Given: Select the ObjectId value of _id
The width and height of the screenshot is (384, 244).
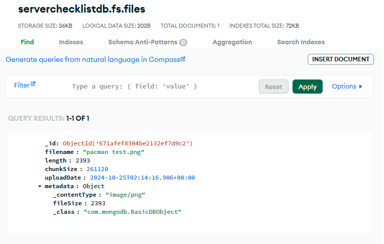Looking at the screenshot, I should tap(128, 143).
